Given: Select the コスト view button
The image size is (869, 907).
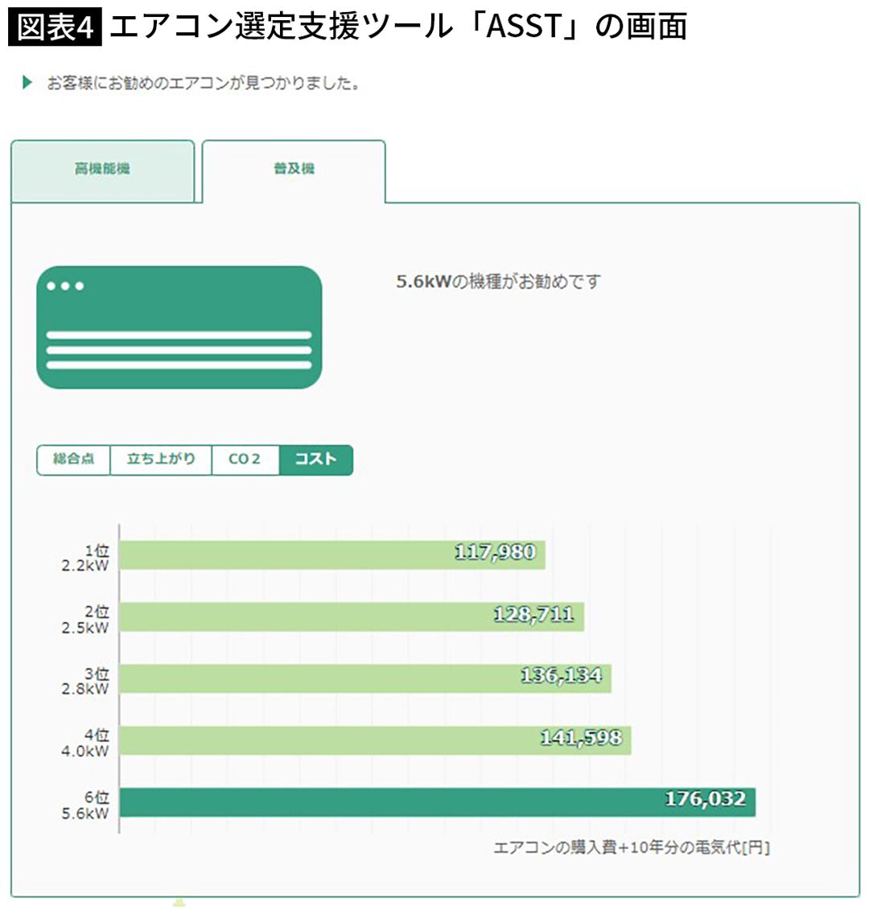Looking at the screenshot, I should point(315,460).
